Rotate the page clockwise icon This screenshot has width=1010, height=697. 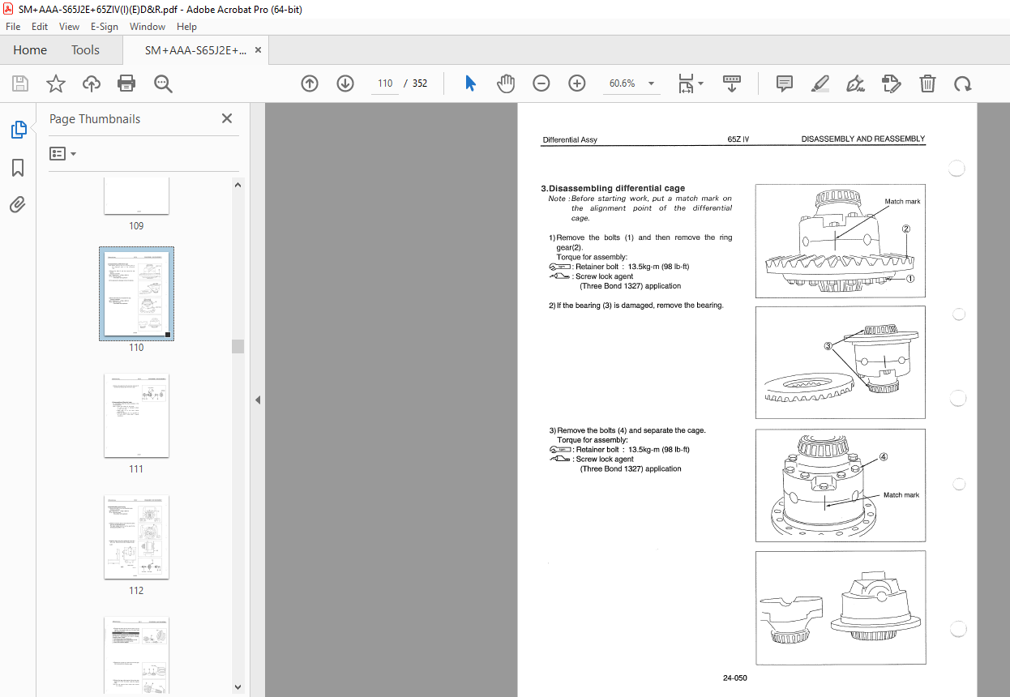pyautogui.click(x=962, y=83)
